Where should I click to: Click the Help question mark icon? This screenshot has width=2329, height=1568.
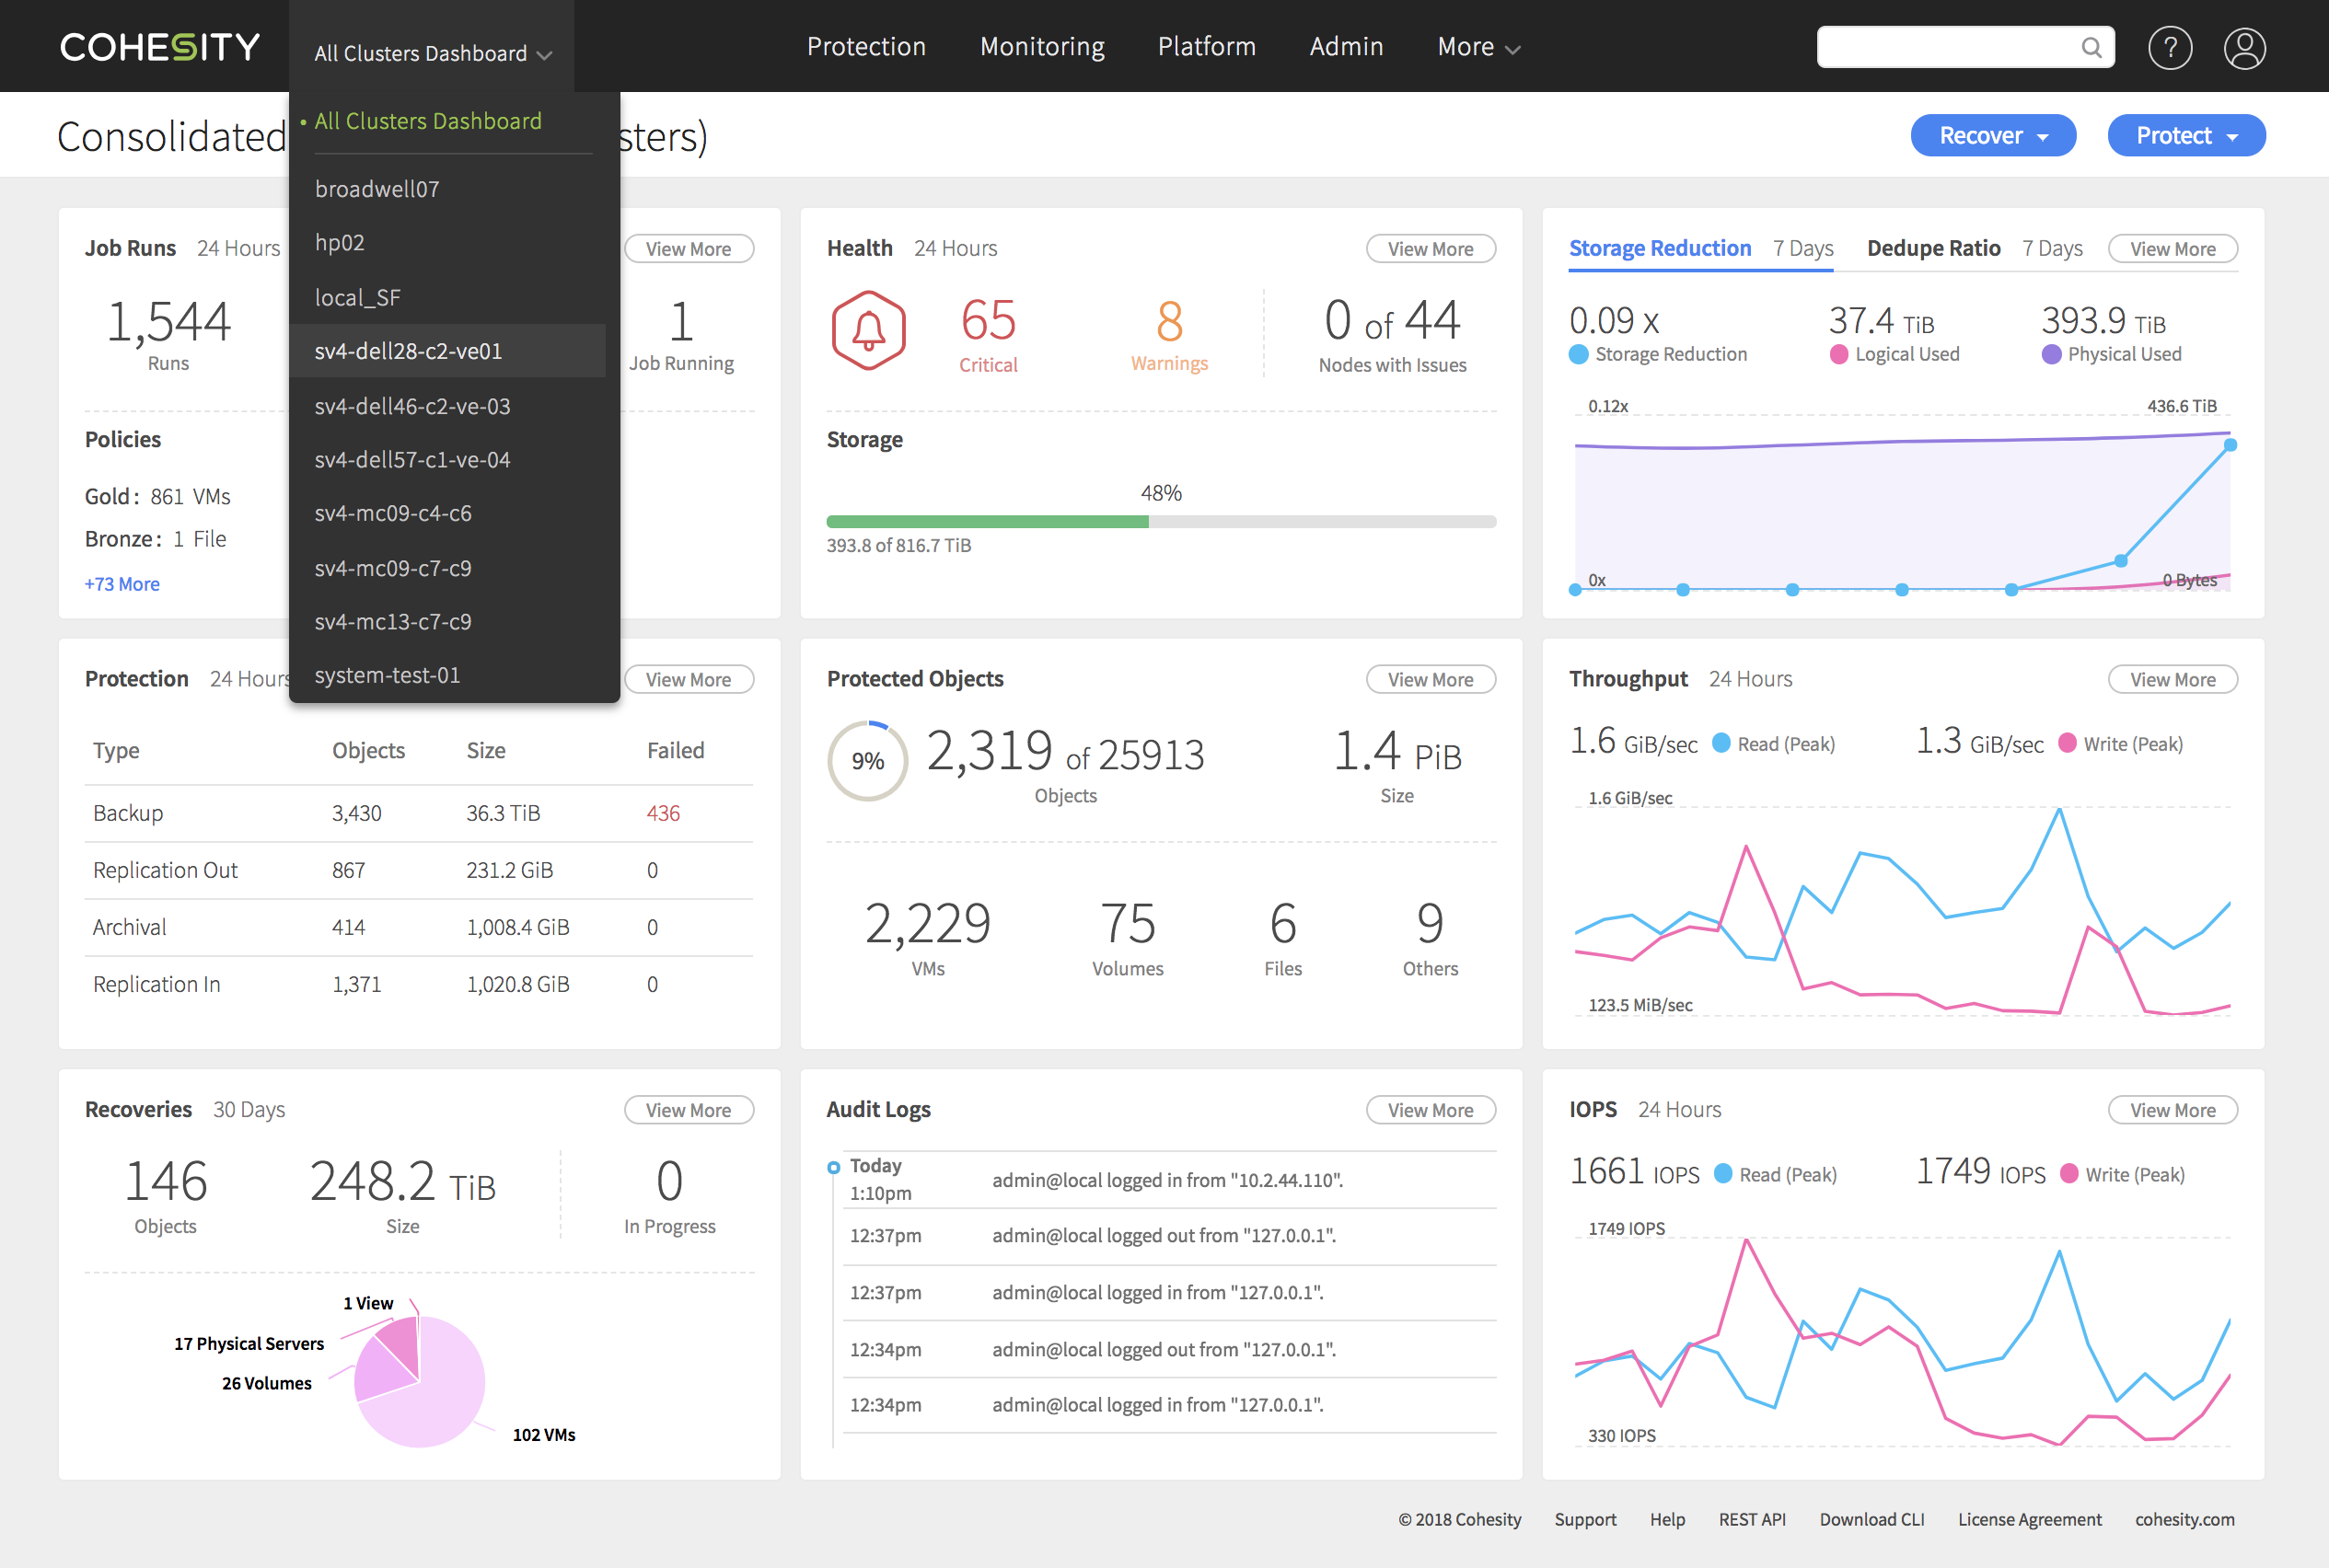[x=2172, y=47]
